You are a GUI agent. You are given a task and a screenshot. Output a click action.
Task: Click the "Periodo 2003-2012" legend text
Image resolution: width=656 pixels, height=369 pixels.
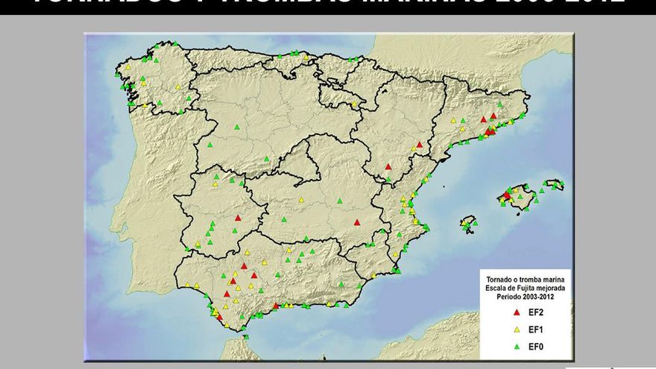pyautogui.click(x=525, y=297)
